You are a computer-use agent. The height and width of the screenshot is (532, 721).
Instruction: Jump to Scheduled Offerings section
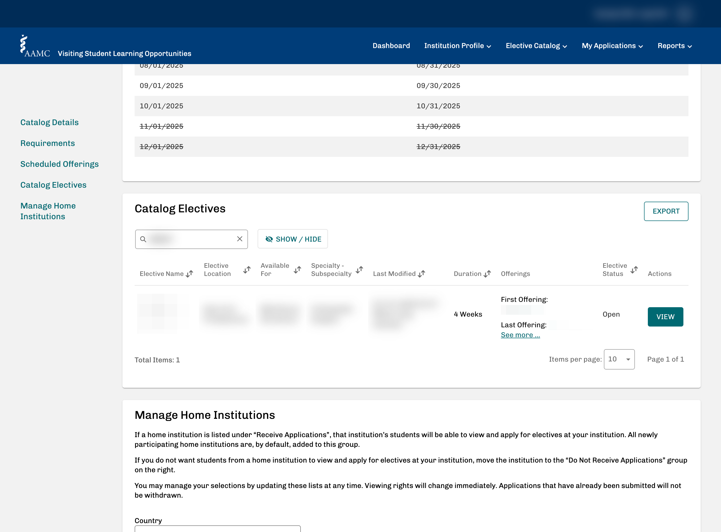(59, 164)
